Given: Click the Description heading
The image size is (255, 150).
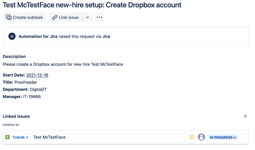Looking at the screenshot, I should pyautogui.click(x=14, y=56).
